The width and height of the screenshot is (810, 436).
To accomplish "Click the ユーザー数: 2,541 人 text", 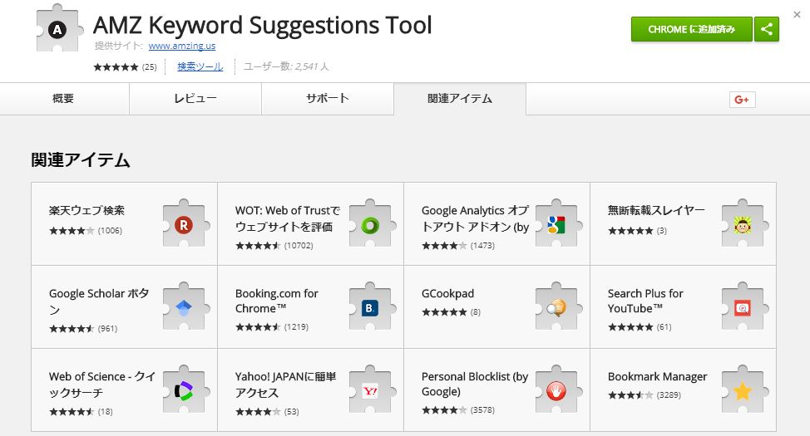I will [286, 66].
